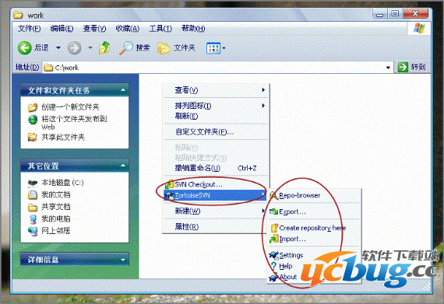The height and width of the screenshot is (304, 444).
Task: Click 网上邻居 link in sidebar
Action: [56, 231]
